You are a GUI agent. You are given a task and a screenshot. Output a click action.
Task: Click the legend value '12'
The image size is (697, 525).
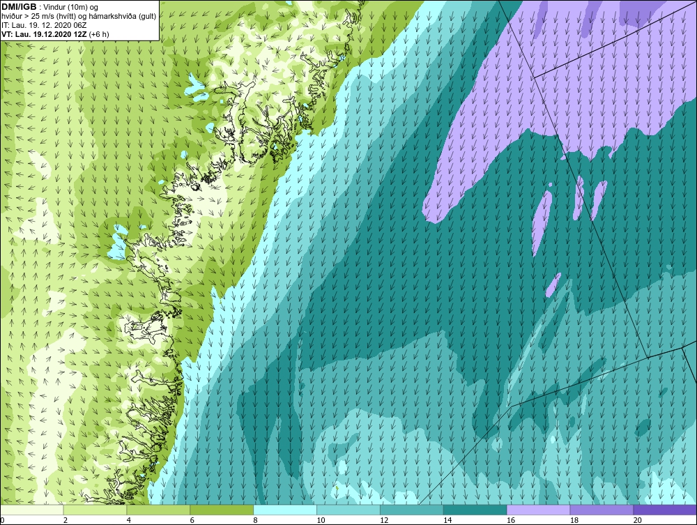pyautogui.click(x=384, y=520)
